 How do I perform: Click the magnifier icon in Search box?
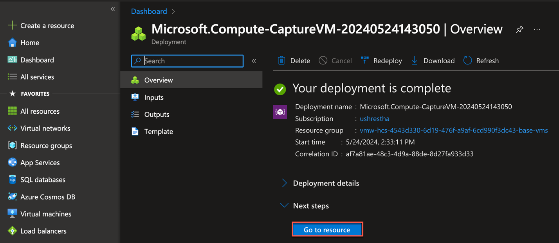tap(137, 61)
